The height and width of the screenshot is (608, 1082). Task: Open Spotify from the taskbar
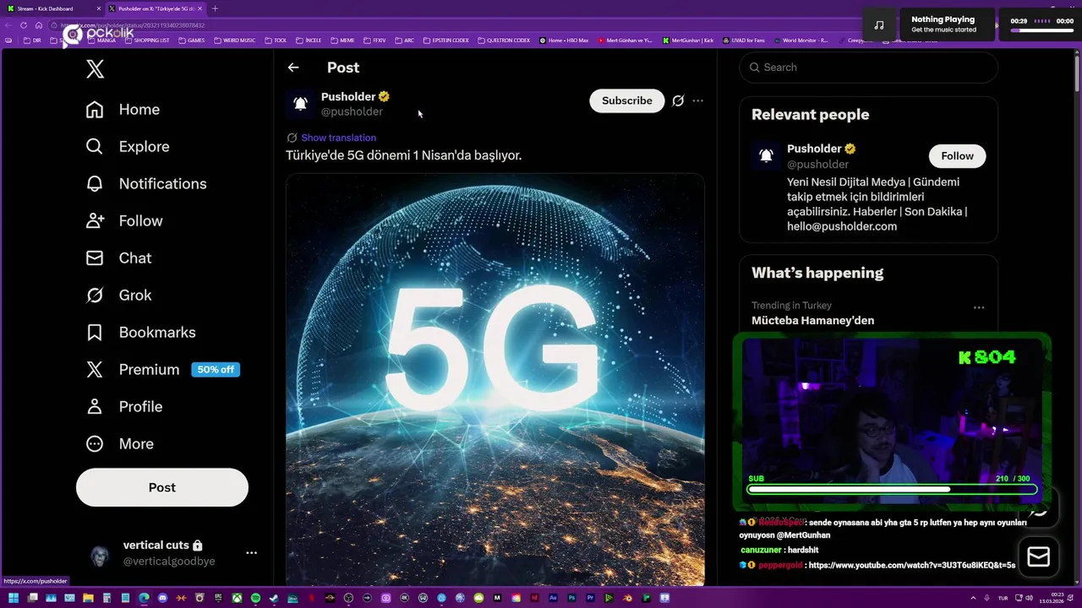tap(255, 599)
